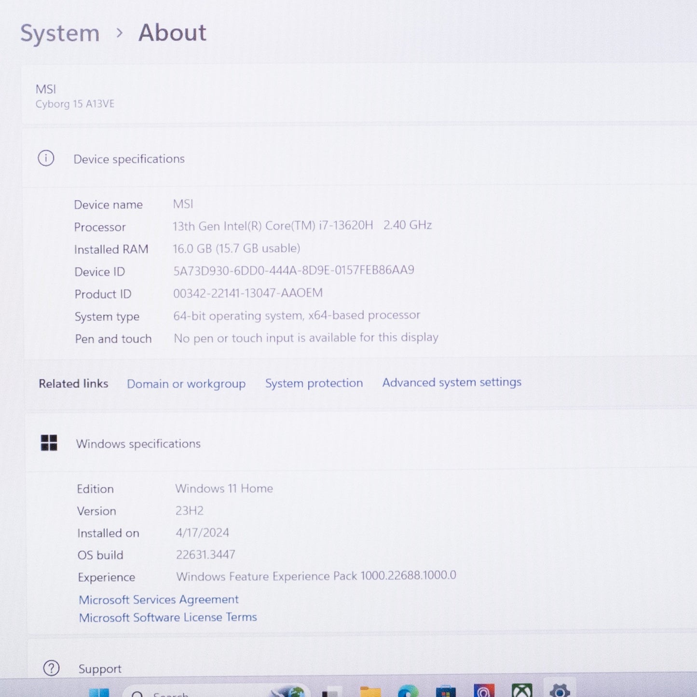The image size is (697, 697).
Task: Click the Device specifications info icon
Action: pos(46,158)
